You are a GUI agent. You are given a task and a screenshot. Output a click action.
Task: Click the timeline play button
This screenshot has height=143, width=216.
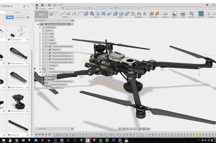tap(43, 135)
